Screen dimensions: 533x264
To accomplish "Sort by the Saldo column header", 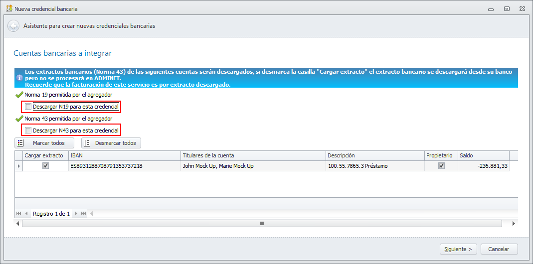I will coord(483,155).
